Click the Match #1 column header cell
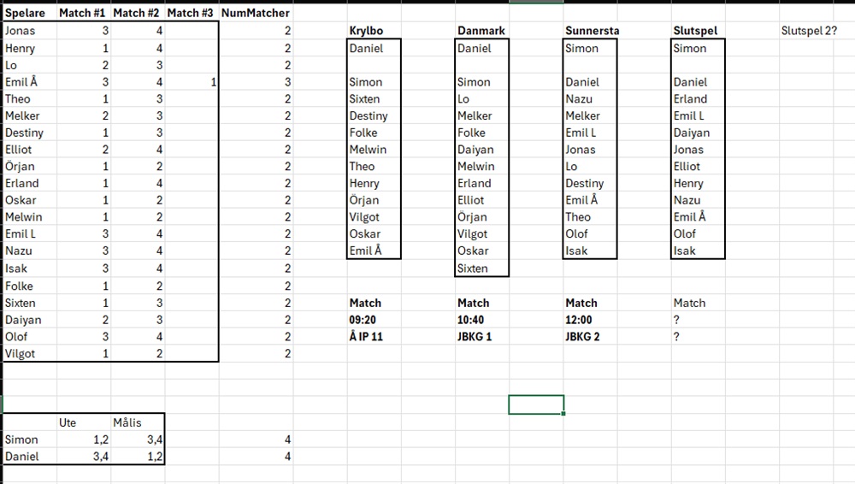Viewport: 855px width, 484px height. click(84, 13)
